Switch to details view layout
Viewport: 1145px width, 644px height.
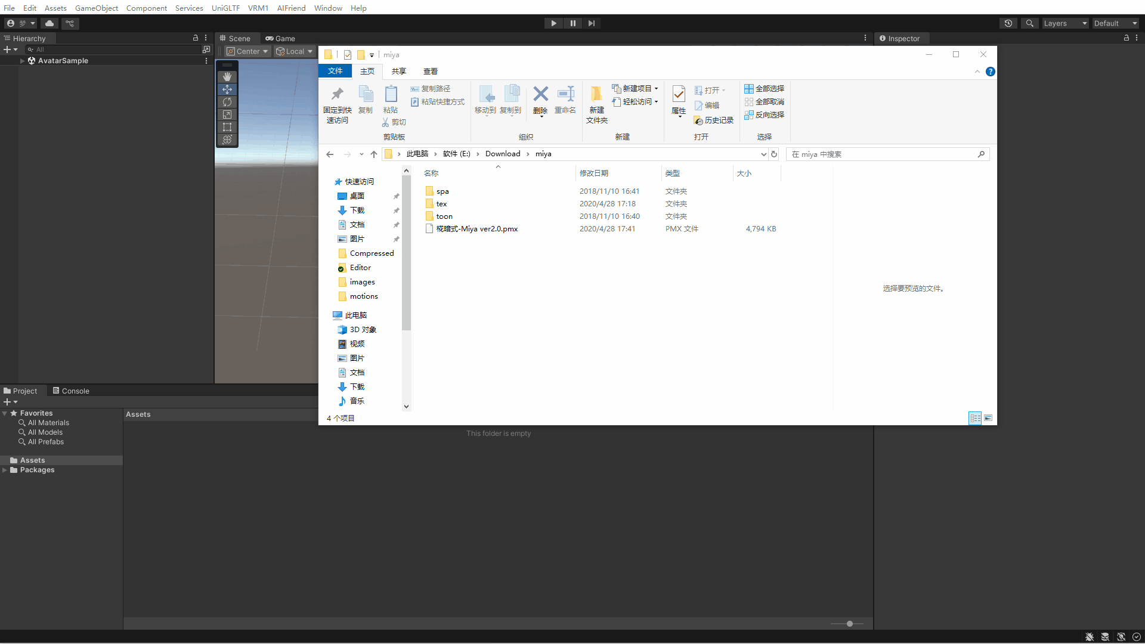click(975, 418)
